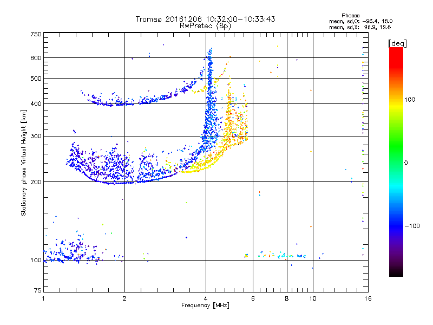Screen dimensions: 433x325
Task: Click the y-axis tick label '750'
Action: pyautogui.click(x=36, y=34)
